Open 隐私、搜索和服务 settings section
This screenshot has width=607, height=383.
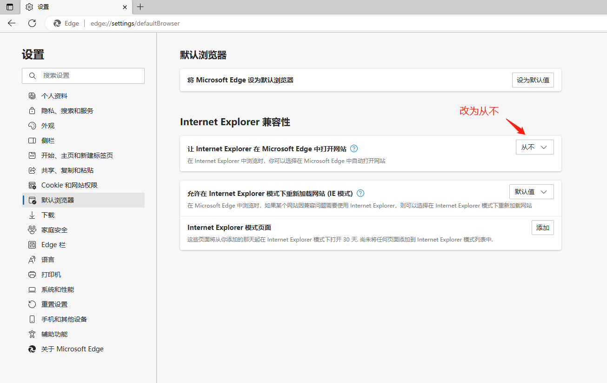pos(83,111)
